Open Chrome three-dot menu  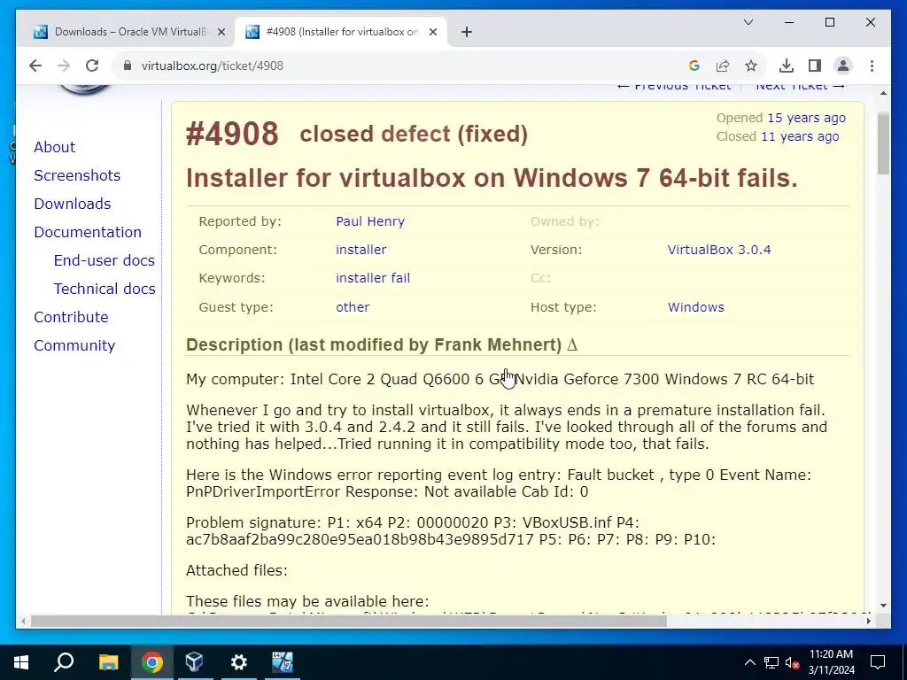coord(872,66)
